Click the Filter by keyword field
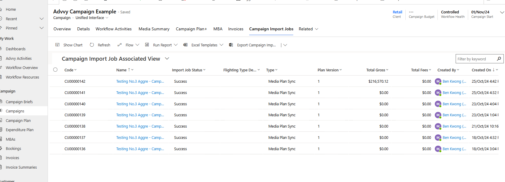Viewport: 505px width, 182px height. pos(476,59)
